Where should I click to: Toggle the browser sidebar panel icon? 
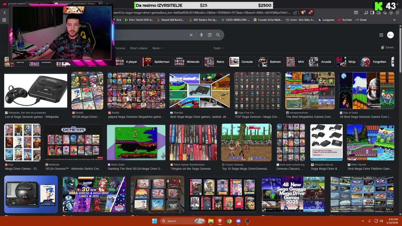tap(372, 13)
